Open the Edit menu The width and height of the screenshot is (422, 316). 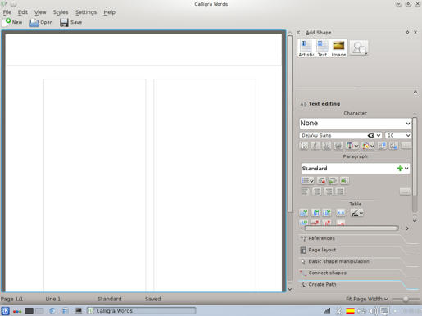(x=23, y=12)
